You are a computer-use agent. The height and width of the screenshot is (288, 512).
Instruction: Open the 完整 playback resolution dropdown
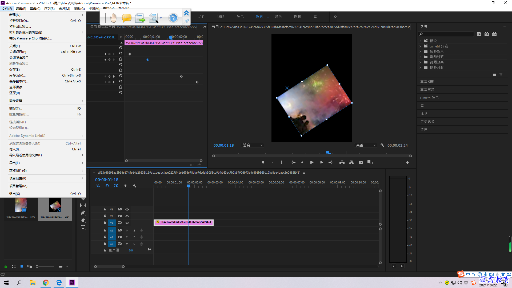pos(366,145)
